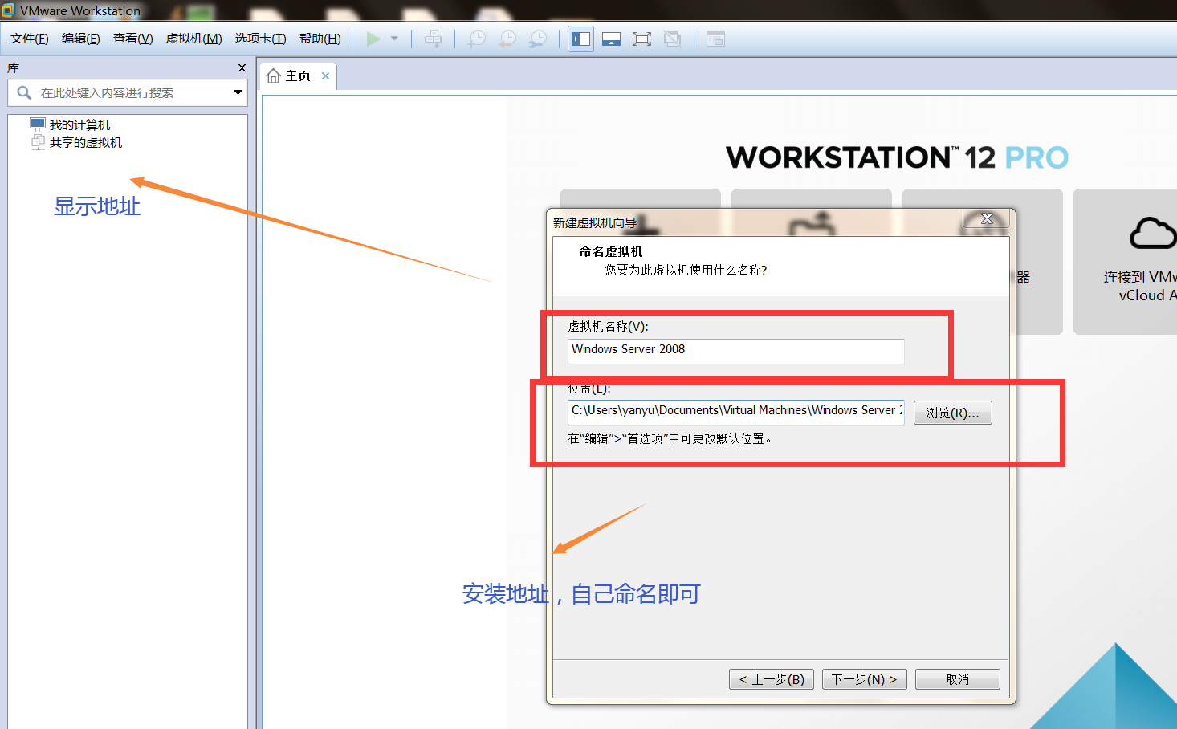Open the 虚拟机(M) menu
The image size is (1177, 729).
pyautogui.click(x=194, y=39)
